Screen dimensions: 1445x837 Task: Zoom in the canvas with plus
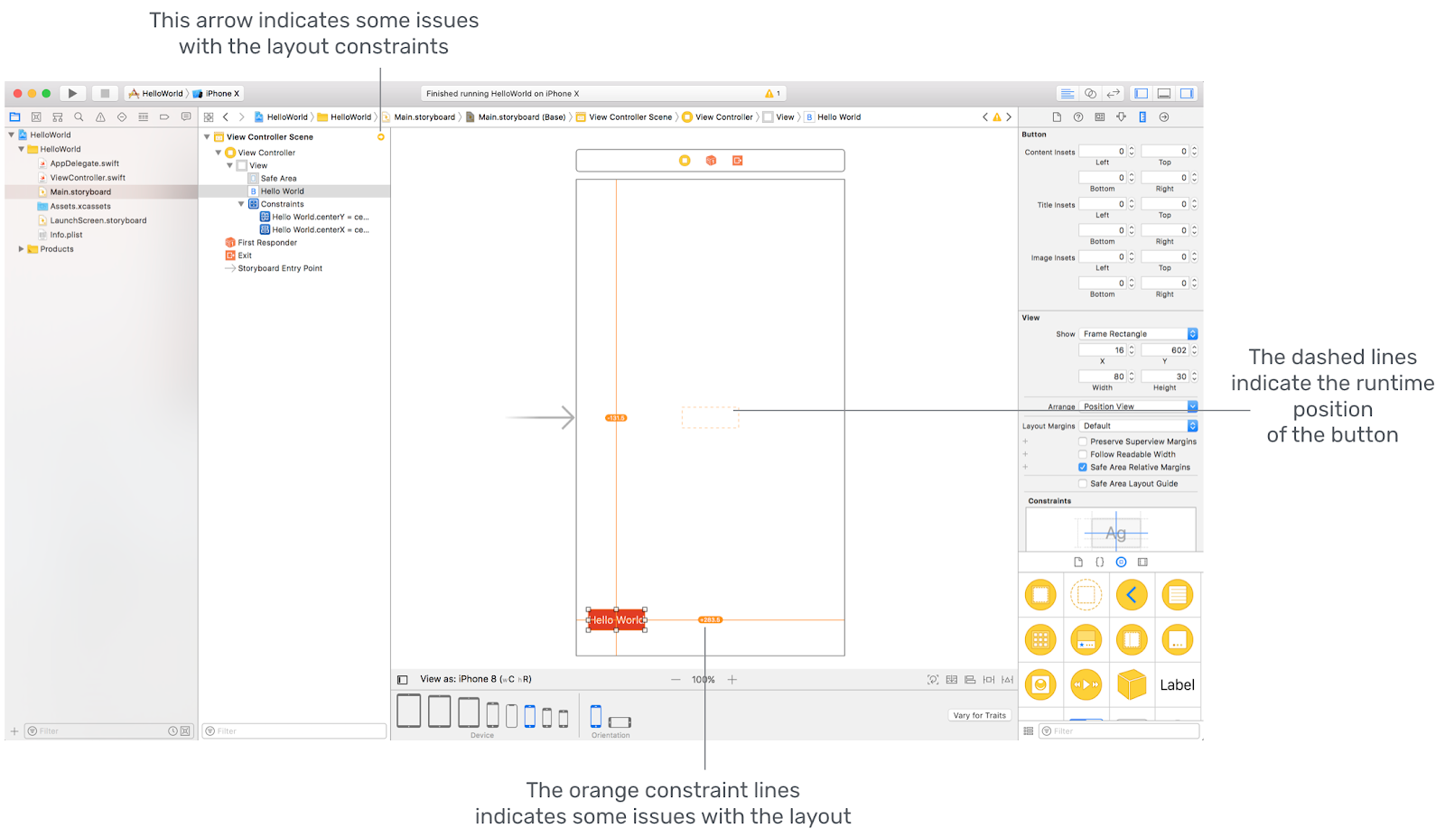click(x=732, y=679)
